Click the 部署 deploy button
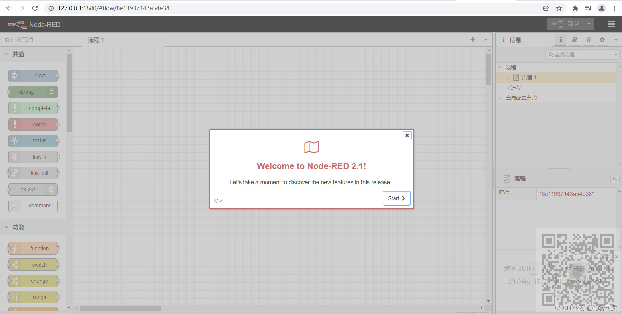622x314 pixels. 566,24
